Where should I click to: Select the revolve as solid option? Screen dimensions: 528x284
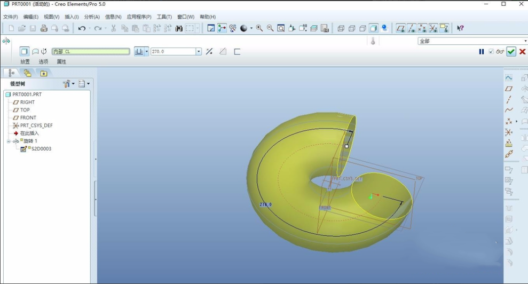click(x=24, y=52)
